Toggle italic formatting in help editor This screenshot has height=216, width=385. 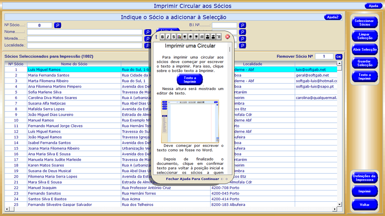tap(168, 37)
